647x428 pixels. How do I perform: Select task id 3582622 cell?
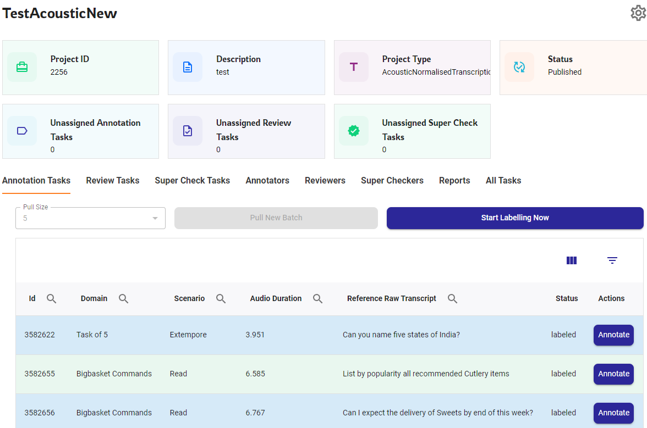point(40,335)
